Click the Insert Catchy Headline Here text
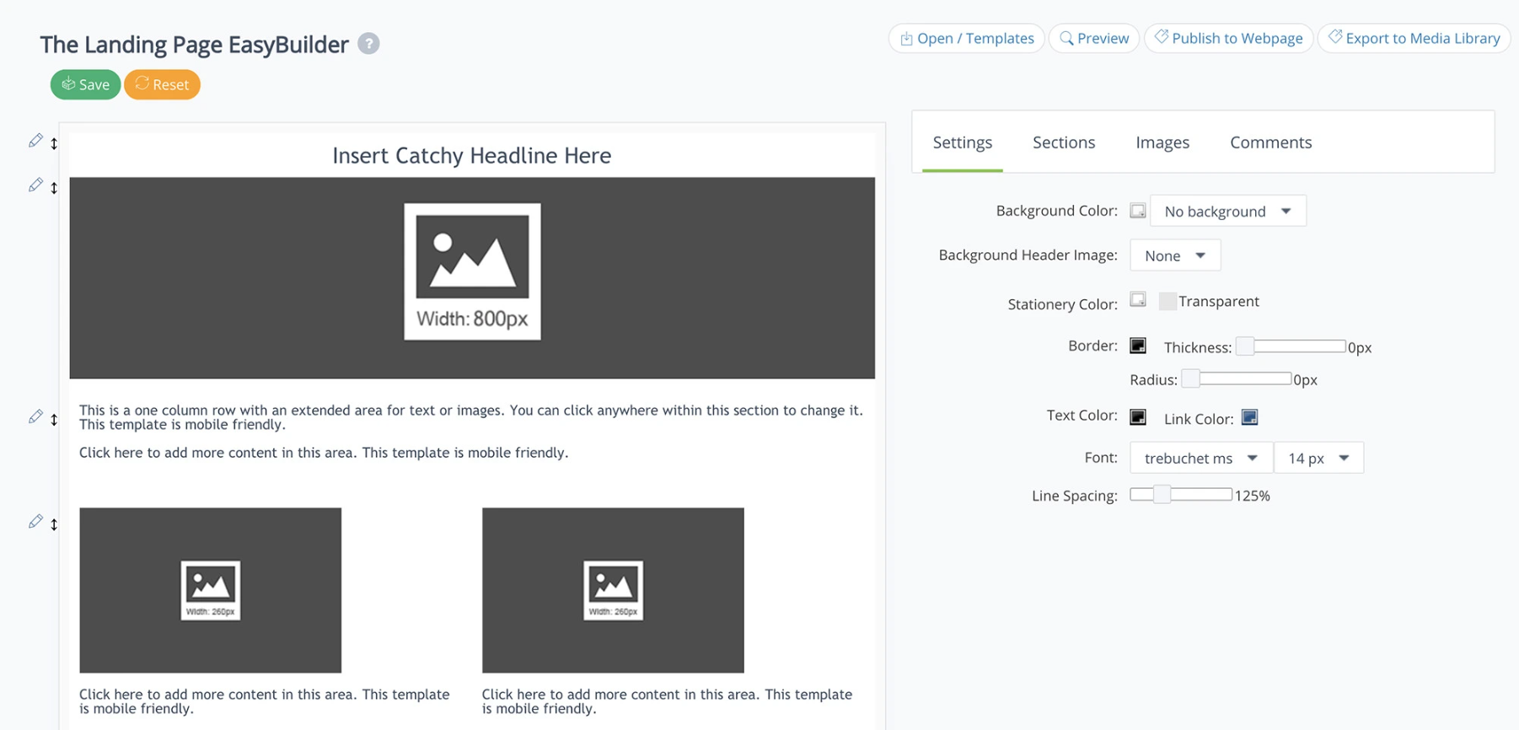This screenshot has width=1519, height=730. point(472,156)
